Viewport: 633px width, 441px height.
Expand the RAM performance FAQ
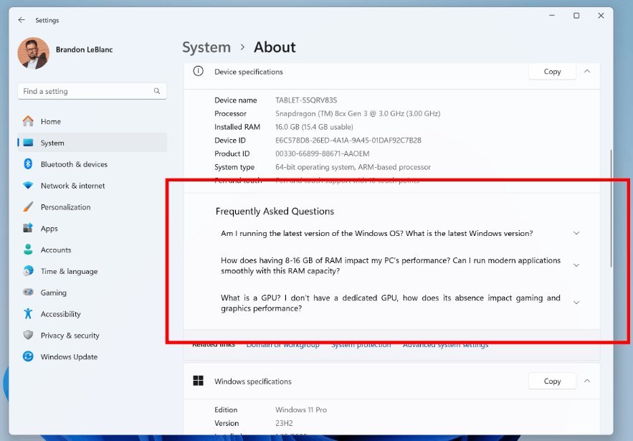pyautogui.click(x=576, y=265)
